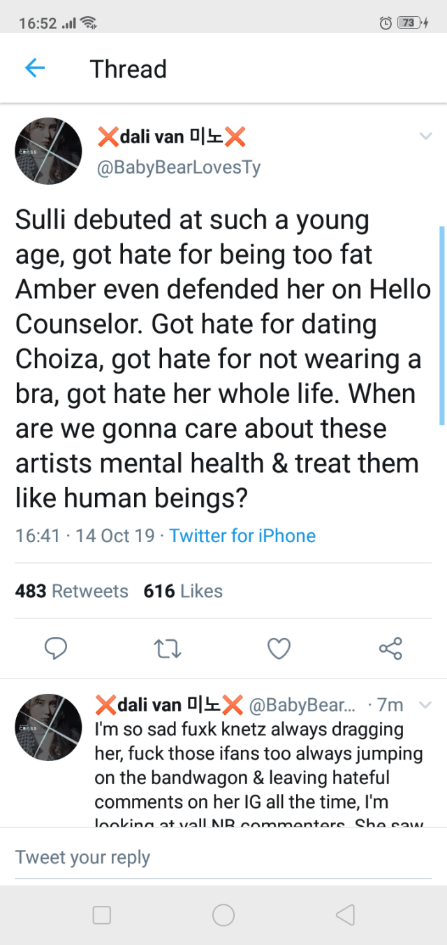
Task: Open reply tweet profile picture
Action: tap(49, 727)
